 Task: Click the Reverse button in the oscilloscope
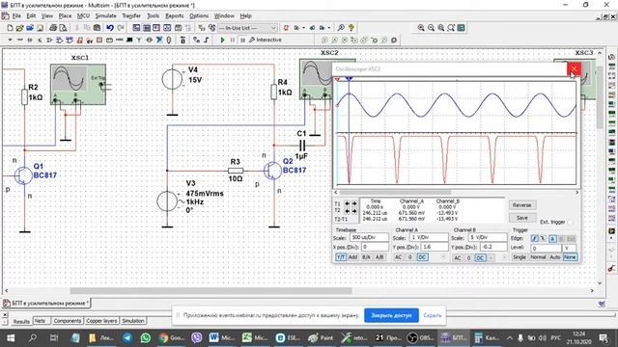point(522,205)
